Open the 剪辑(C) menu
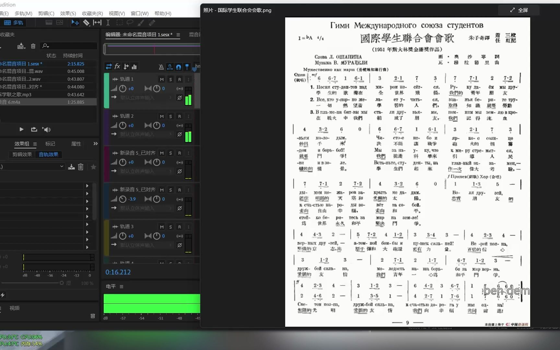 coord(46,13)
